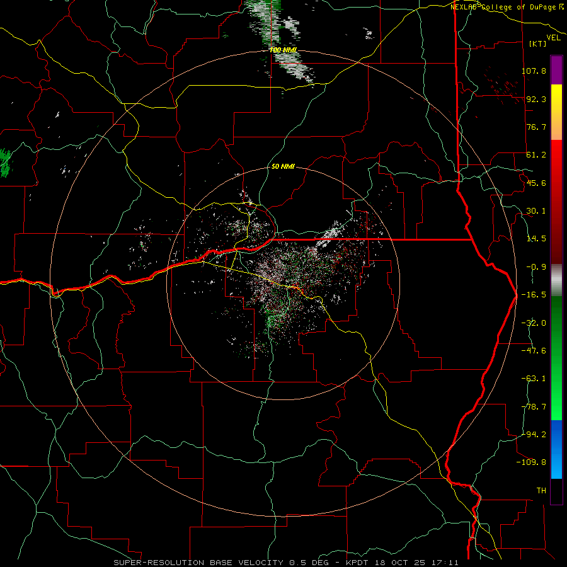Viewport: 567px width, 567px height.
Task: Select the -16.5 velocity scale label
Action: click(x=534, y=295)
